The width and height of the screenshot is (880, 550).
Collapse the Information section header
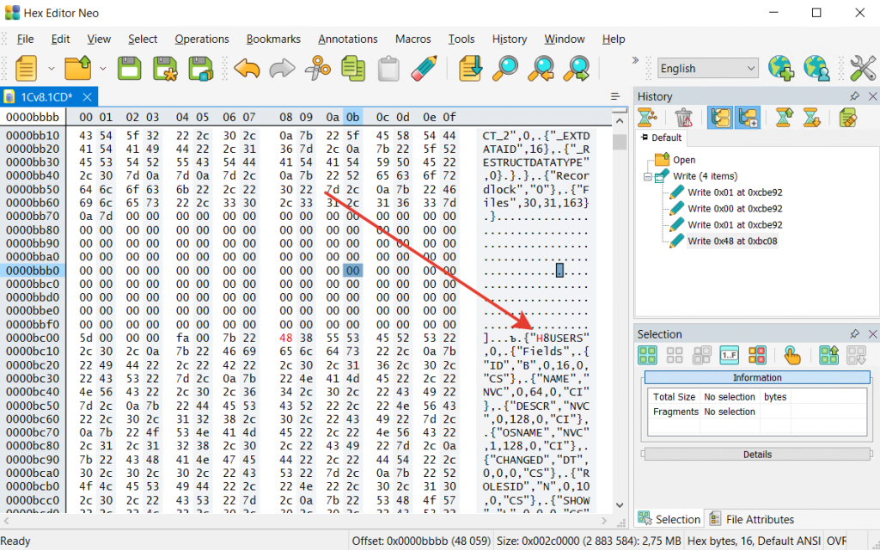pos(757,377)
